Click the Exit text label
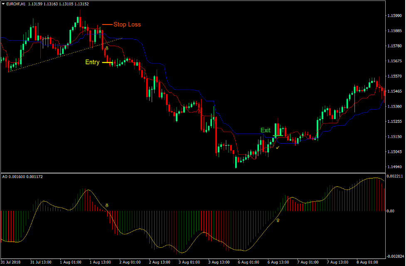The height and width of the screenshot is (266, 406). (265, 130)
